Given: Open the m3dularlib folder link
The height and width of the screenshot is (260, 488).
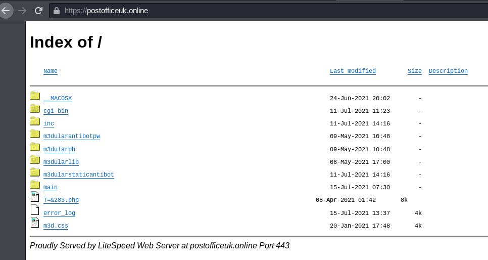Looking at the screenshot, I should (61, 162).
